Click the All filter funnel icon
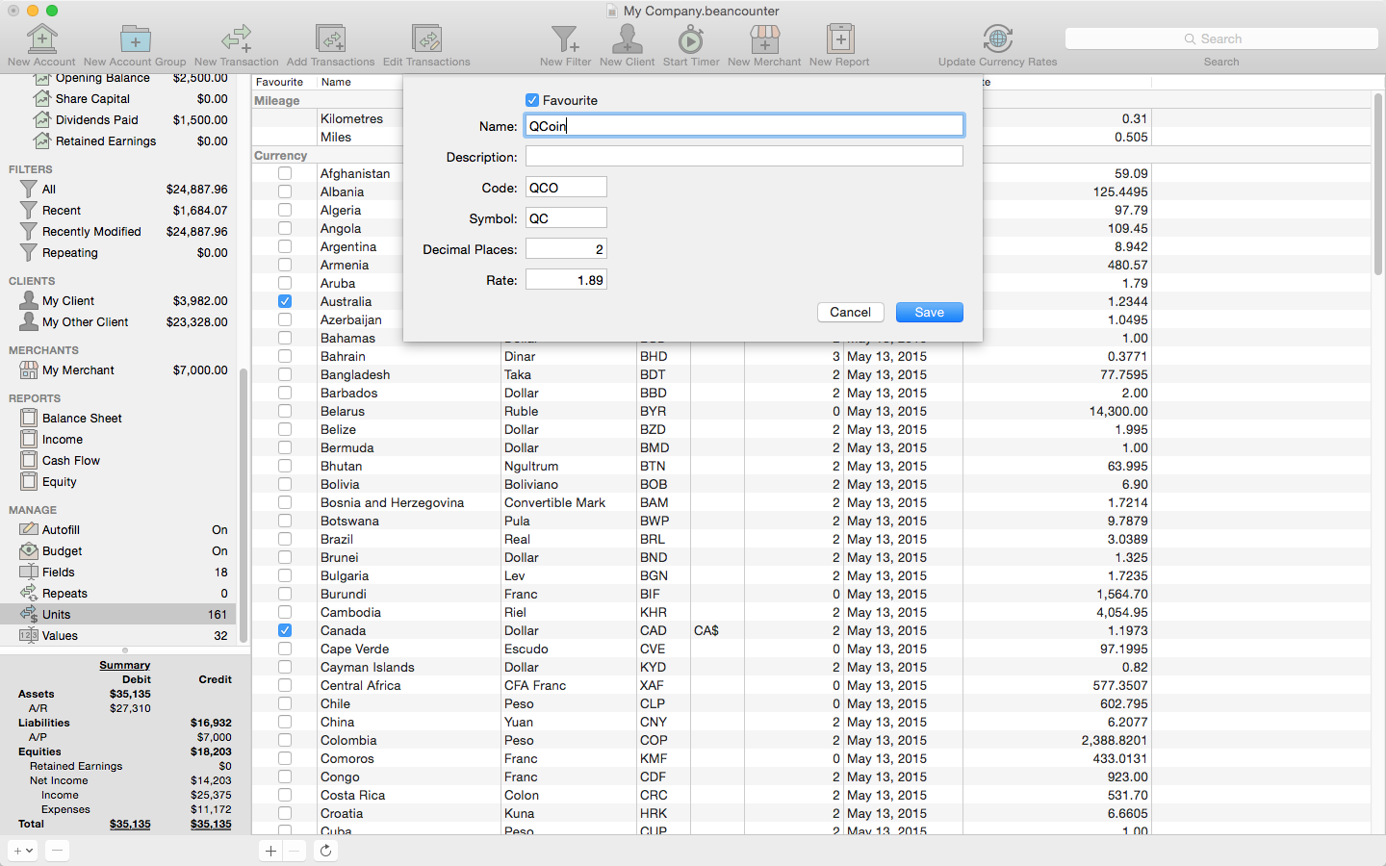 [29, 189]
